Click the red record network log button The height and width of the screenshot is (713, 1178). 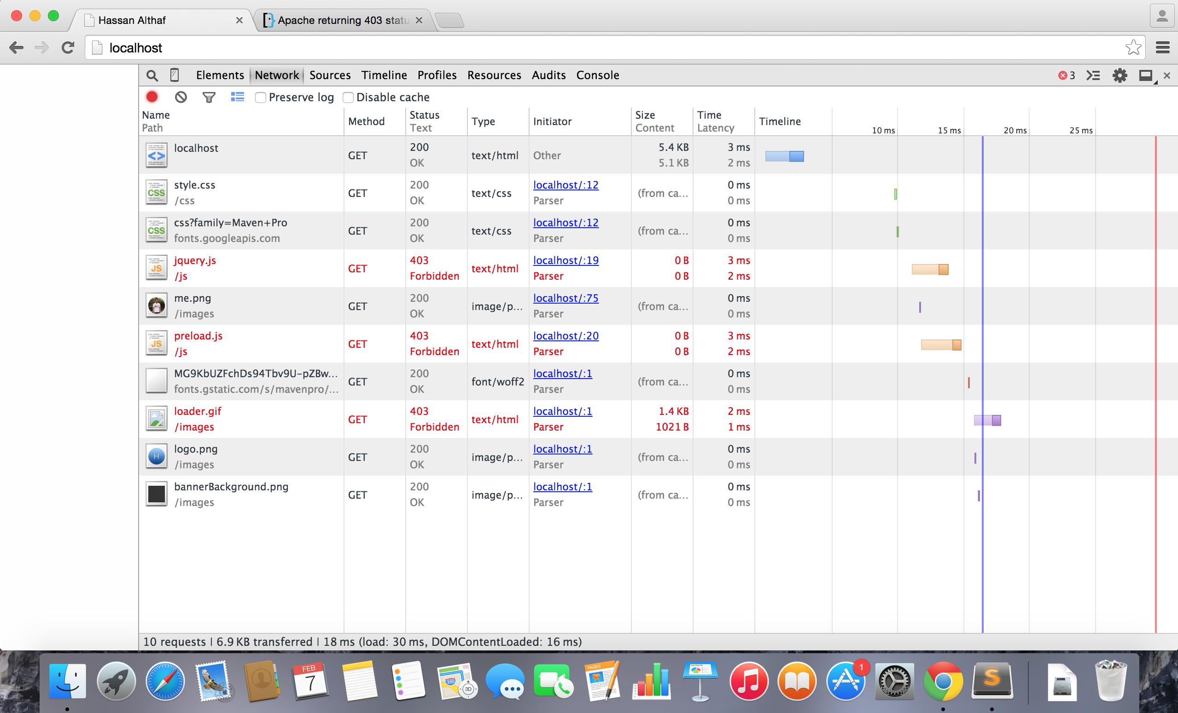coord(152,97)
